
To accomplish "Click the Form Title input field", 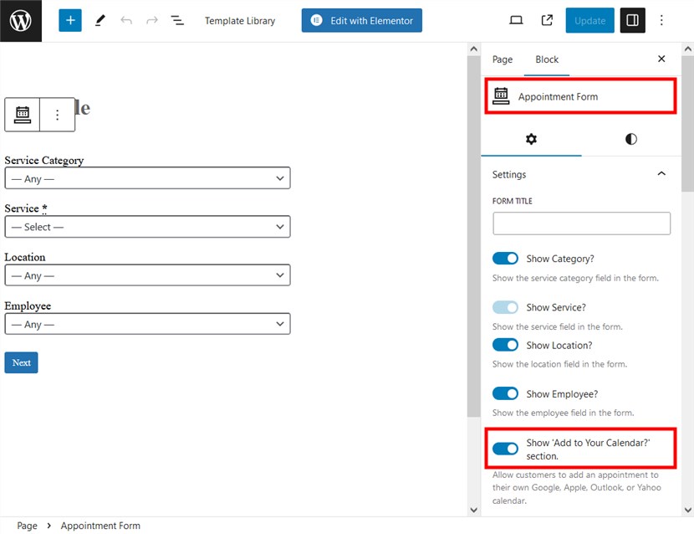I will click(581, 223).
